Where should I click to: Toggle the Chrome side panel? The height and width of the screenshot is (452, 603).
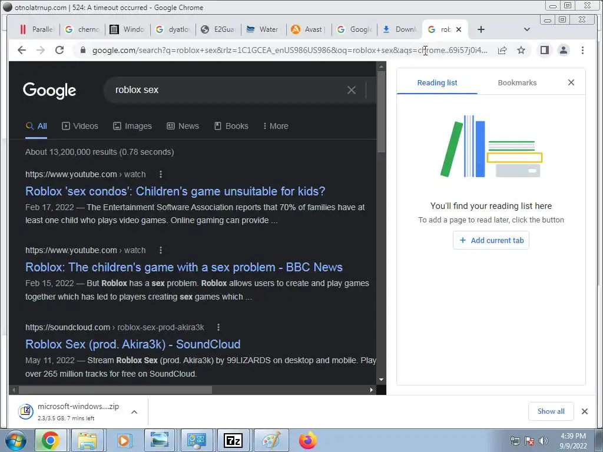click(545, 50)
